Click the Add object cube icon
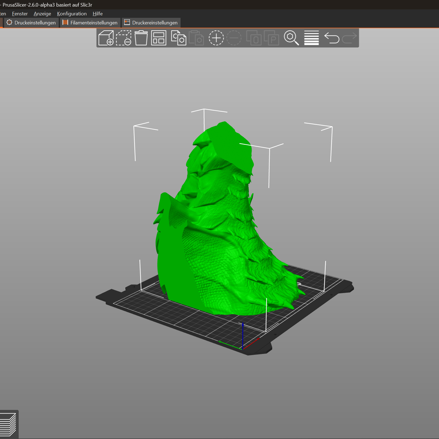439x439 pixels. click(106, 38)
